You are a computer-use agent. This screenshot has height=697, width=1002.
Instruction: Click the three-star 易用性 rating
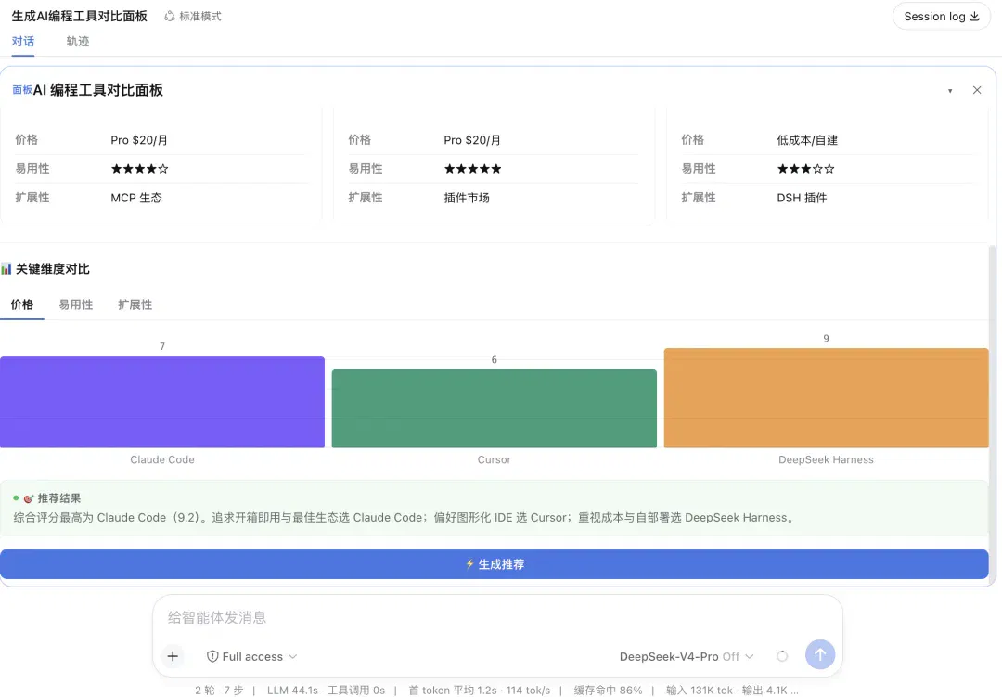806,169
